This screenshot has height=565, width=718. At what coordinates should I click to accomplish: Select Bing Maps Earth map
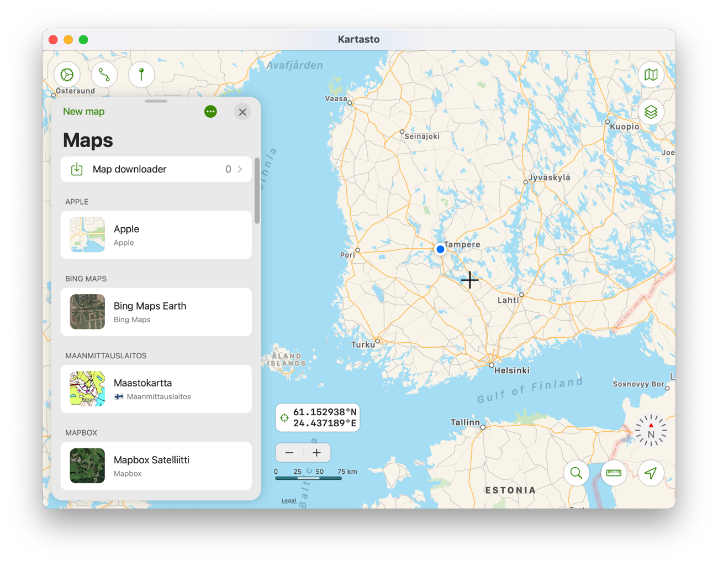point(156,312)
